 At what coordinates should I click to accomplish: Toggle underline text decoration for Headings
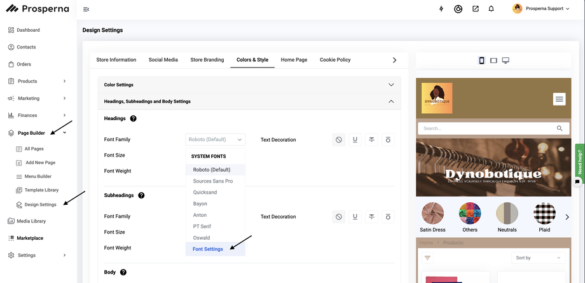pos(355,139)
